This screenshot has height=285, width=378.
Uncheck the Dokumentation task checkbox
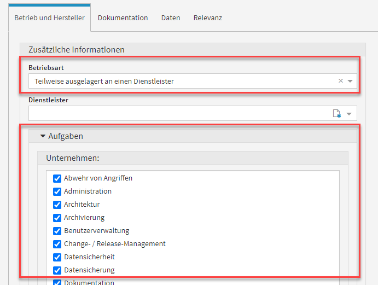coord(57,282)
